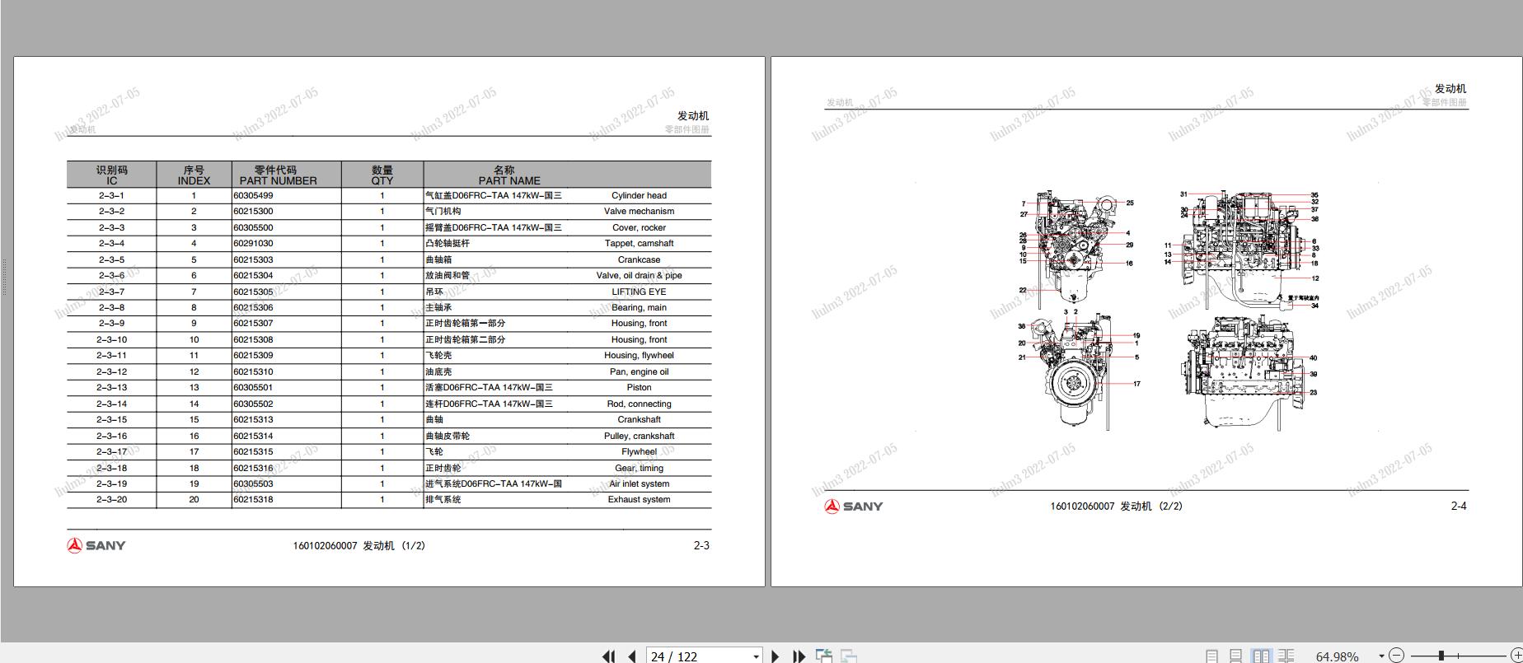The height and width of the screenshot is (663, 1523).
Task: Enable continuous page scrolling view
Action: tap(1235, 656)
